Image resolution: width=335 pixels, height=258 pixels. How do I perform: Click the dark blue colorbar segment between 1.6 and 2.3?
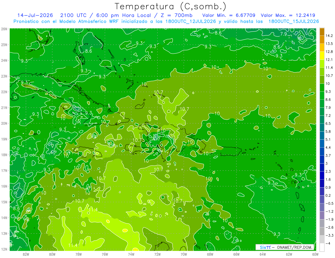pos(322,175)
